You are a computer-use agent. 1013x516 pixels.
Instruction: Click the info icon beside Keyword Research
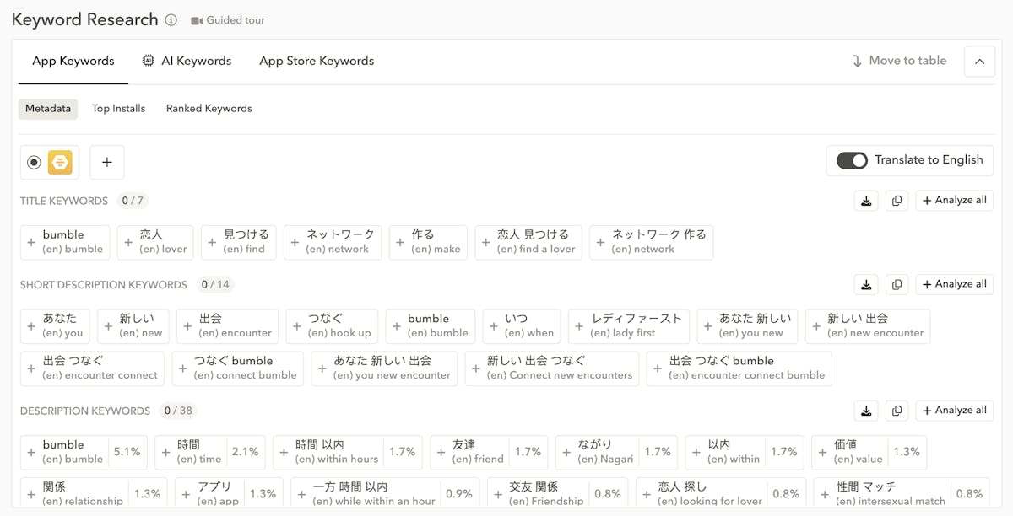[171, 20]
